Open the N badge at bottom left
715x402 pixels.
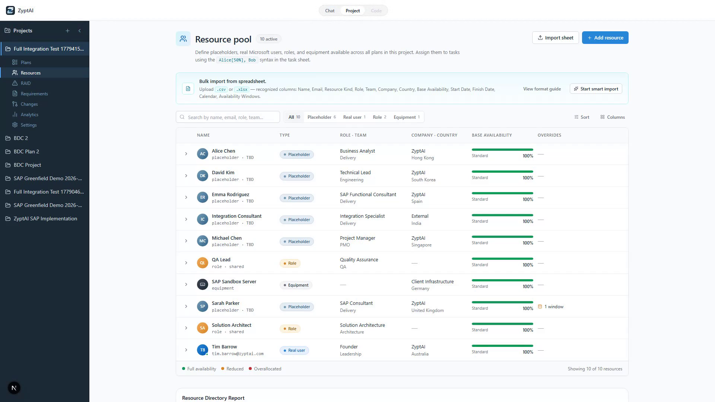(x=14, y=388)
